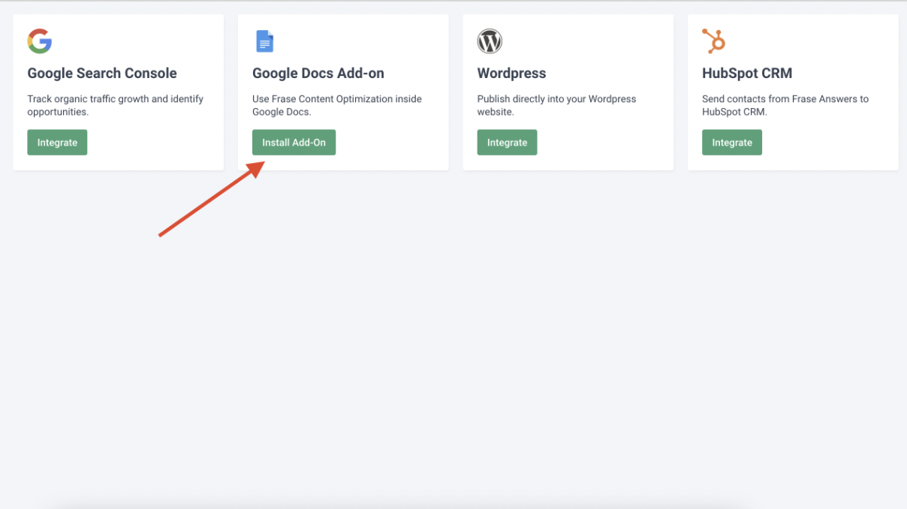Click 'Track organic traffic growth' description
Screen dimensions: 907x509
pyautogui.click(x=116, y=105)
